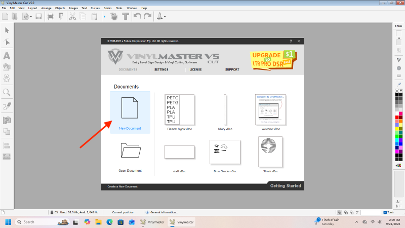This screenshot has width=405, height=228.
Task: Click the large T text toolbar icon
Action: (x=126, y=17)
